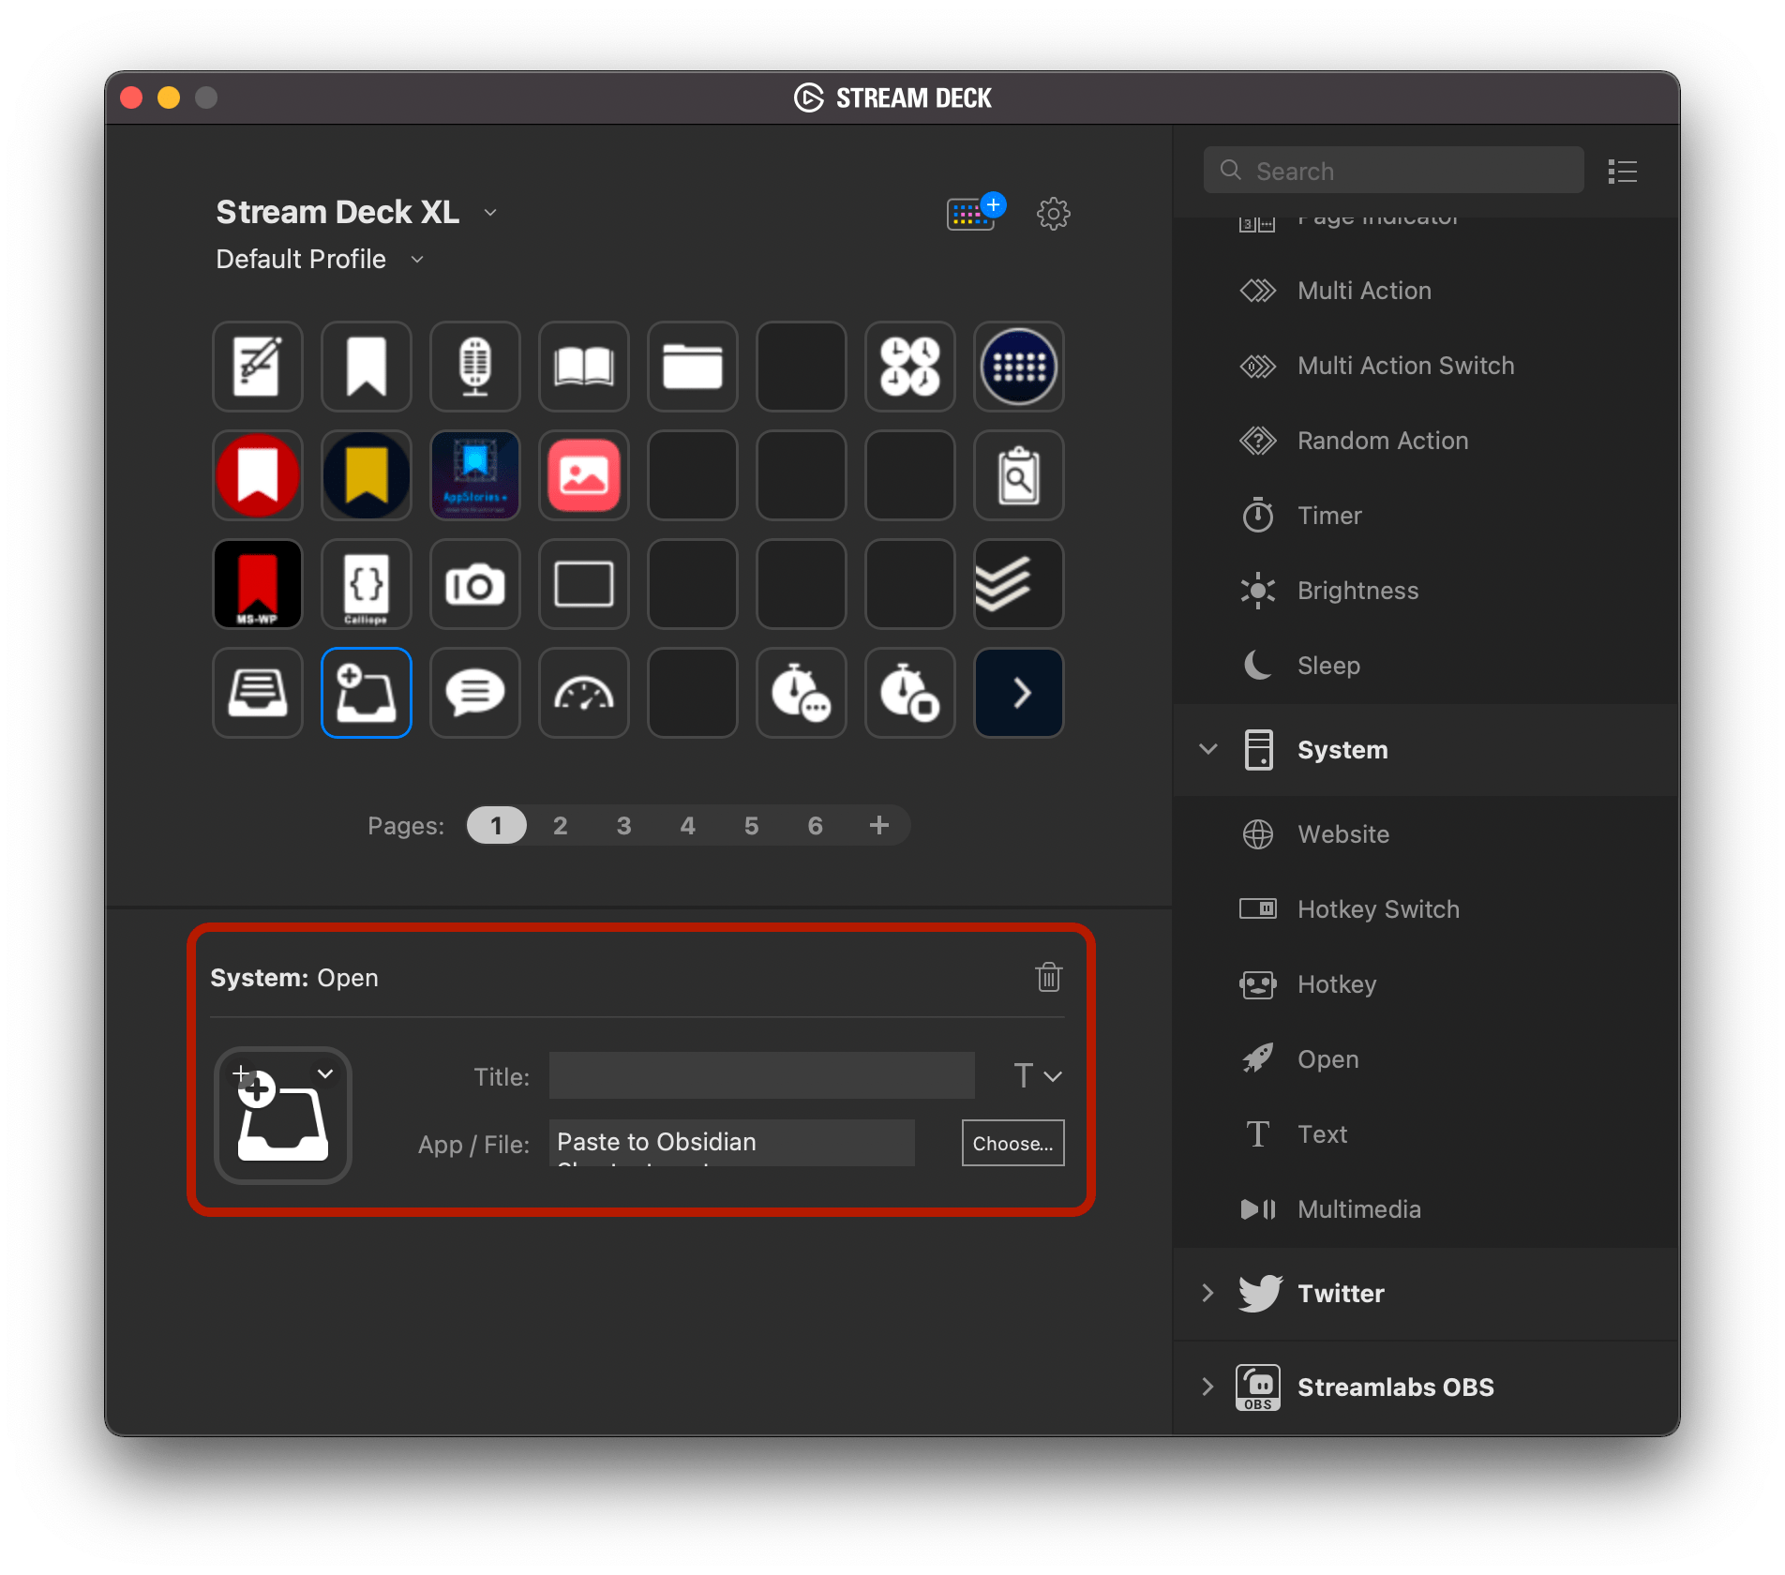Select the pink photo key
The height and width of the screenshot is (1575, 1785).
[x=584, y=475]
